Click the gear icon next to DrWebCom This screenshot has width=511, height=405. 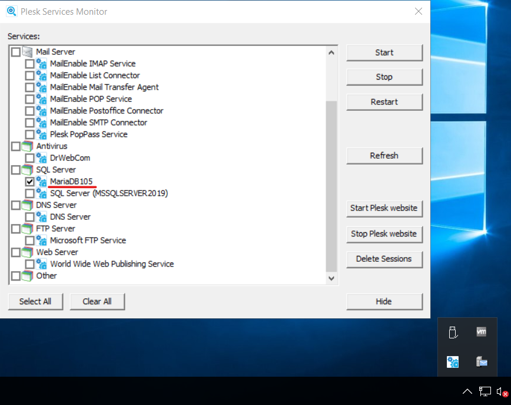[x=42, y=158]
